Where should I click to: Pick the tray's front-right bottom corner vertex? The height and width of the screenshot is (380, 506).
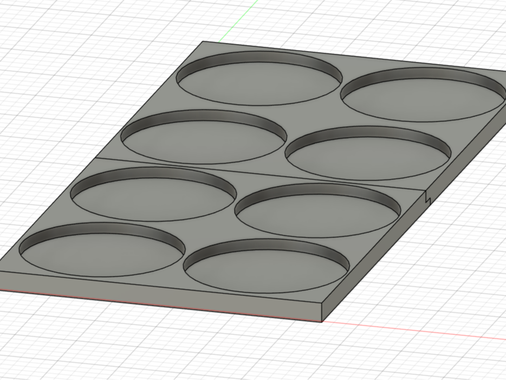click(322, 322)
